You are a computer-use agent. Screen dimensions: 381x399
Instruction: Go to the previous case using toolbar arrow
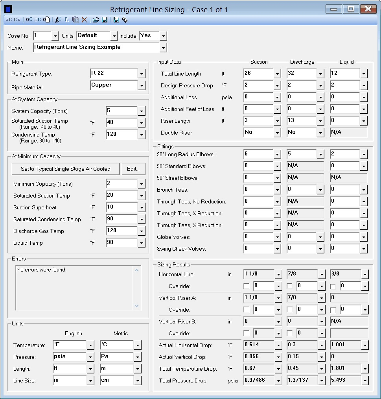click(x=9, y=20)
